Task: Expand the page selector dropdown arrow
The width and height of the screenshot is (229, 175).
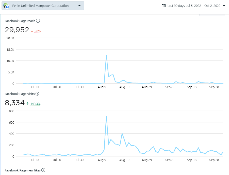Action: 79,6
